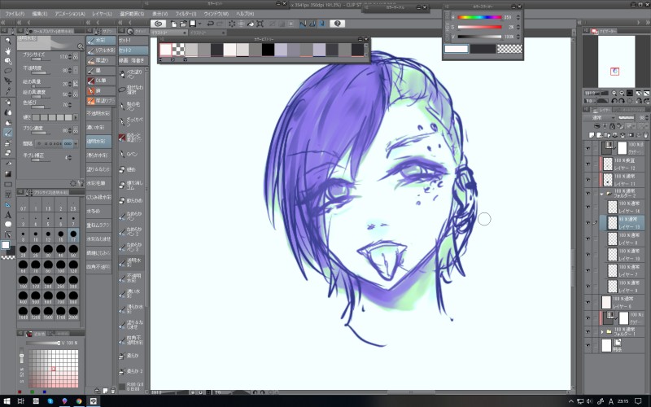Expand the Folder 1 layer group
Screen dimensions: 651x407
pyautogui.click(x=601, y=332)
